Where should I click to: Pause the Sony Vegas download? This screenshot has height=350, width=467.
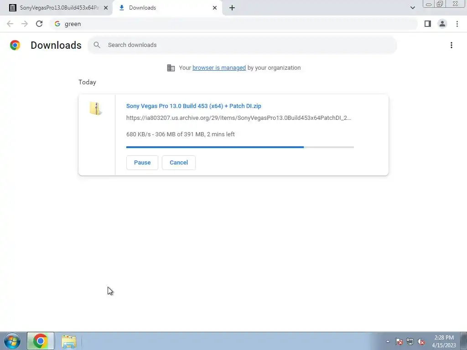142,163
